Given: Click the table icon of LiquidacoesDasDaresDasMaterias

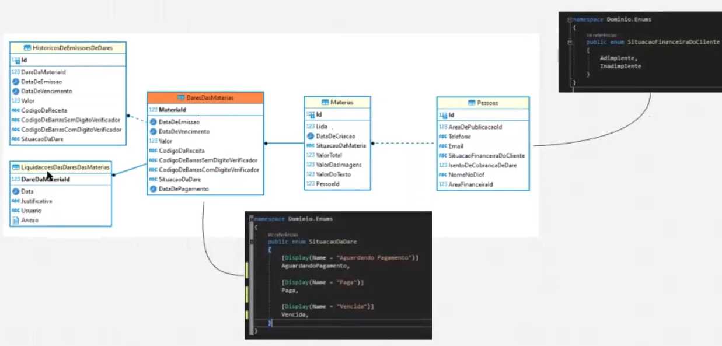Looking at the screenshot, I should [x=16, y=167].
